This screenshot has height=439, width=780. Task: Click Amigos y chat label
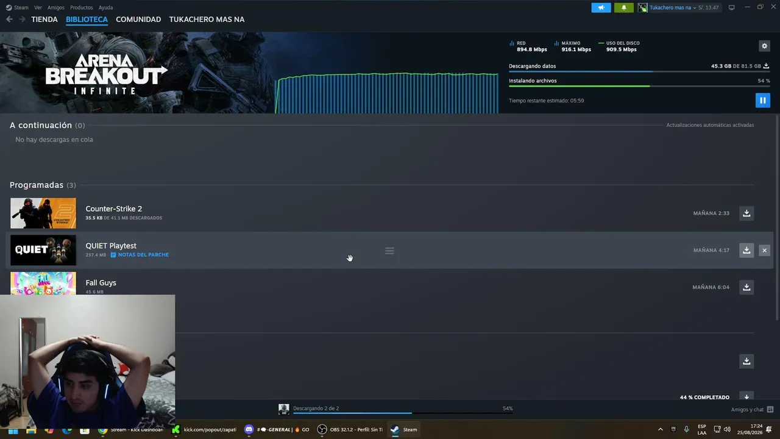tap(747, 410)
